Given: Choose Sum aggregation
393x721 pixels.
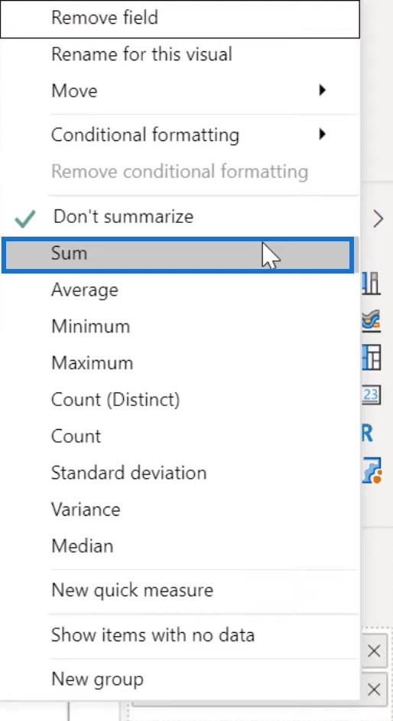Looking at the screenshot, I should (178, 254).
